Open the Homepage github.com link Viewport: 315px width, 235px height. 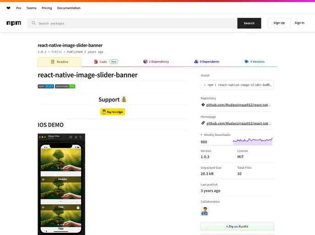click(x=239, y=123)
